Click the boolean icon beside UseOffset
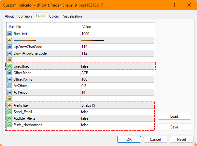The image size is (197, 146). (x=10, y=66)
